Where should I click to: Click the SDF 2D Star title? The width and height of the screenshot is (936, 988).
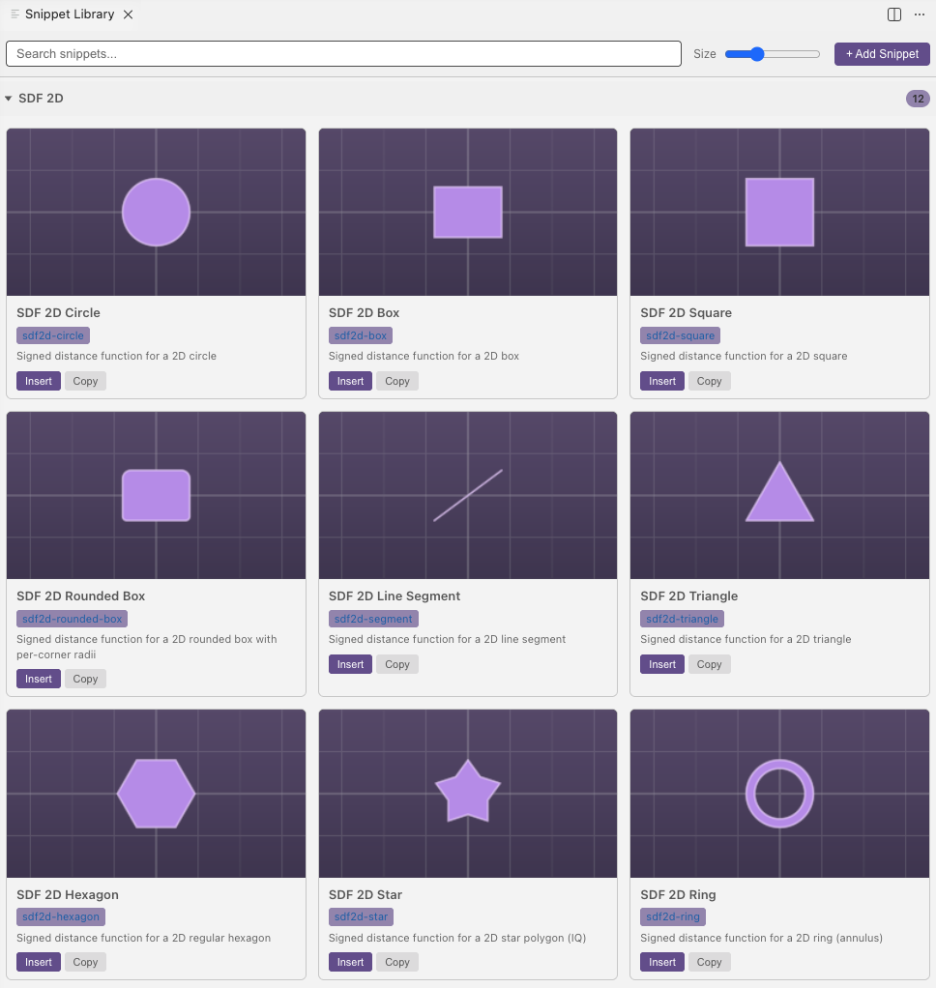pos(365,895)
